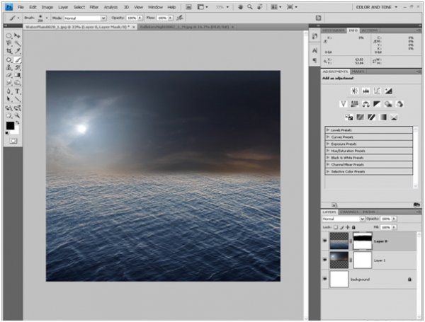The image size is (425, 322).
Task: Add a Vibrance adjustment
Action: tap(343, 104)
